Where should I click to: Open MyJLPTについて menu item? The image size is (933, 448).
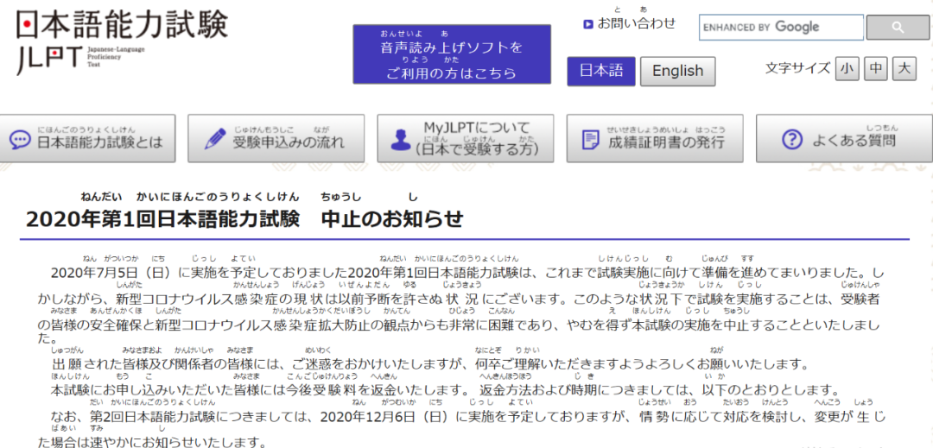(x=466, y=138)
